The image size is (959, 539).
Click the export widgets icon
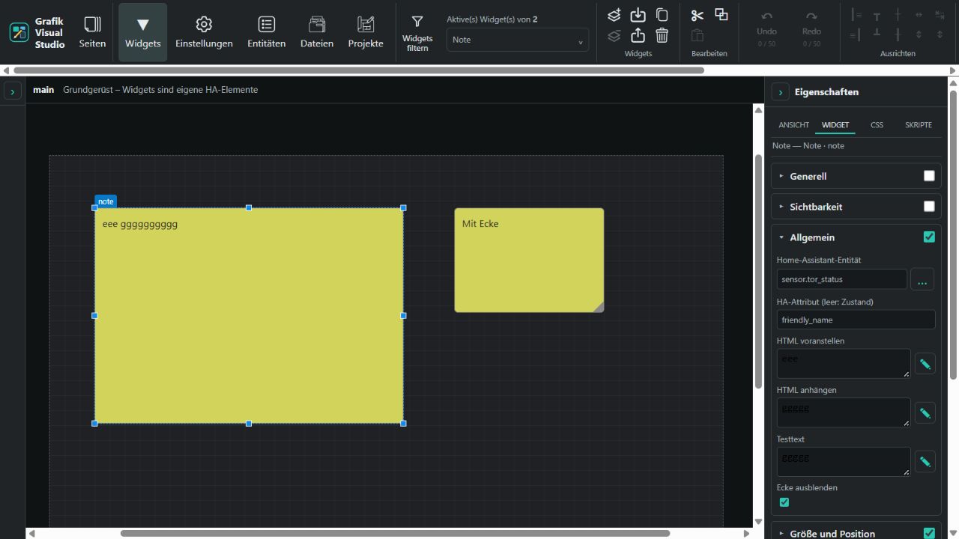pyautogui.click(x=638, y=35)
